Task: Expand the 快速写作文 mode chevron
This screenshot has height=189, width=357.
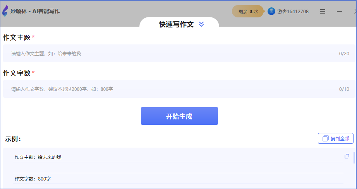Action: (201, 24)
